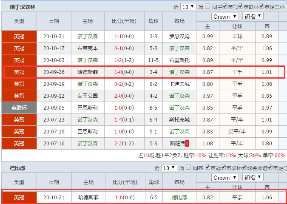Image resolution: width=287 pixels, height=204 pixels.
Task: Click score 0-2(0-2) in 卡迪夫城 row
Action: pyautogui.click(x=124, y=84)
